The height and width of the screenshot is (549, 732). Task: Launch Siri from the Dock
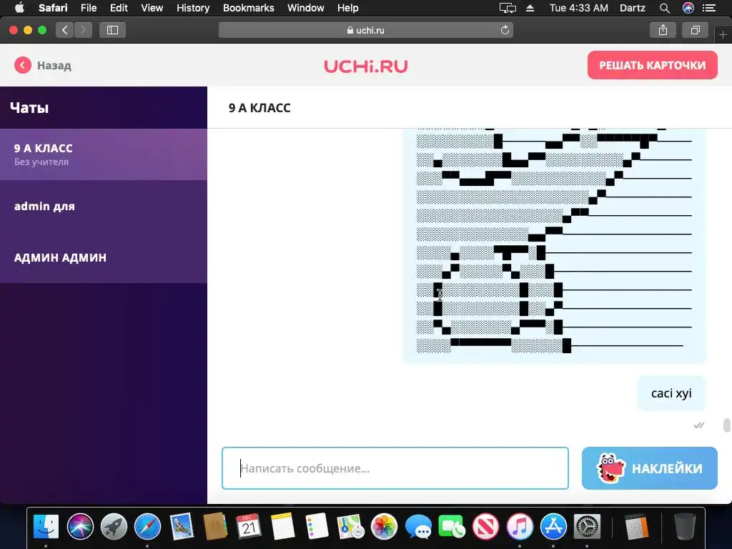[80, 527]
